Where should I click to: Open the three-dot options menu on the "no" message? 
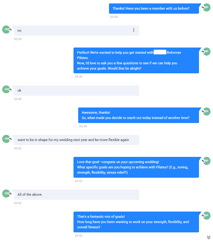click(134, 30)
